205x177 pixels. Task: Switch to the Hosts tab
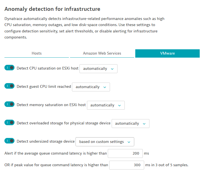(37, 53)
